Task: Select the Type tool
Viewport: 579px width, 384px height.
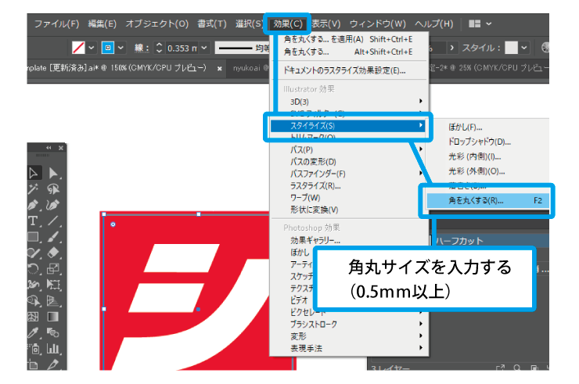Action: [34, 221]
